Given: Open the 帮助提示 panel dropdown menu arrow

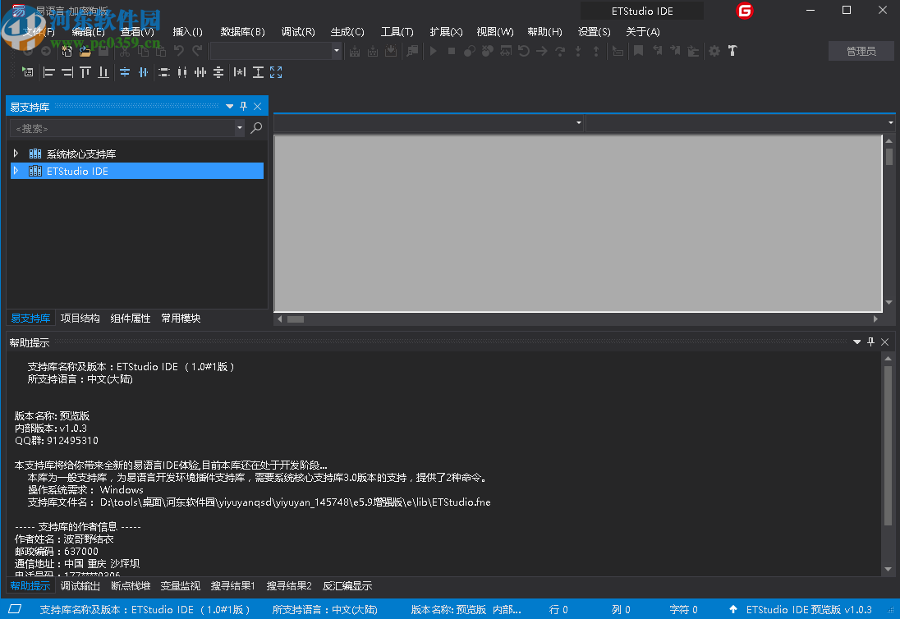Looking at the screenshot, I should (x=857, y=342).
